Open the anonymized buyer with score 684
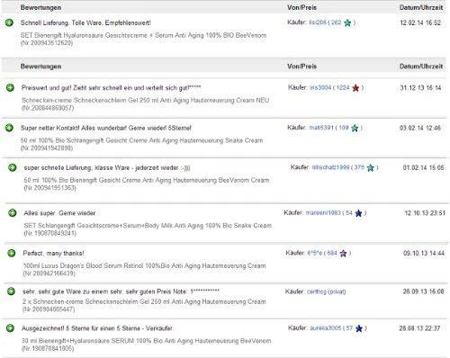The height and width of the screenshot is (358, 450). pos(314,253)
